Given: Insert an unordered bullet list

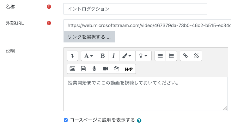Looking at the screenshot, I should 160,56.
